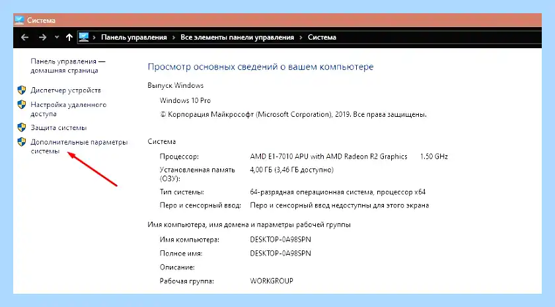This screenshot has height=307, width=555.
Task: Go forward with the right arrow button
Action: click(42, 37)
